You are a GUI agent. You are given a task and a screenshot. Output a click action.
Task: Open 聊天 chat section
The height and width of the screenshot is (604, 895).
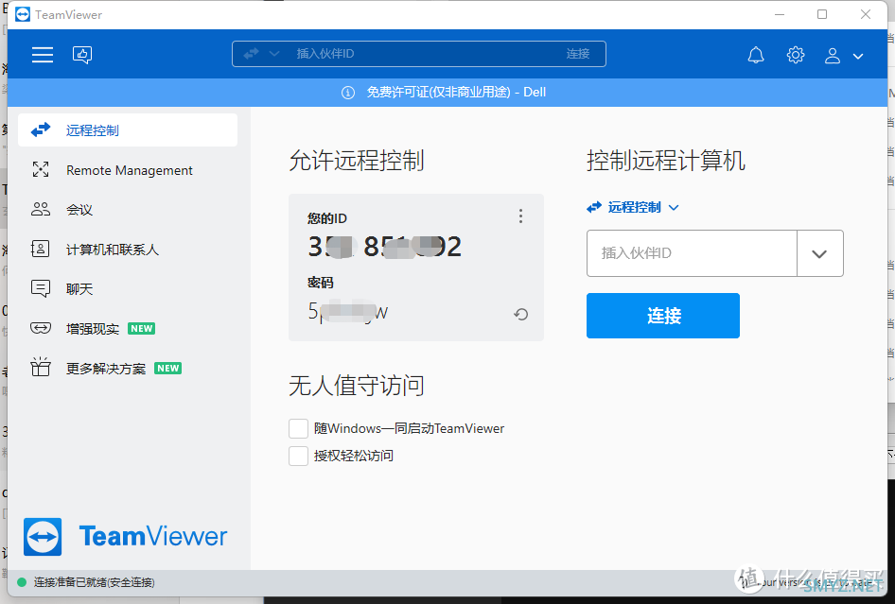tap(128, 288)
